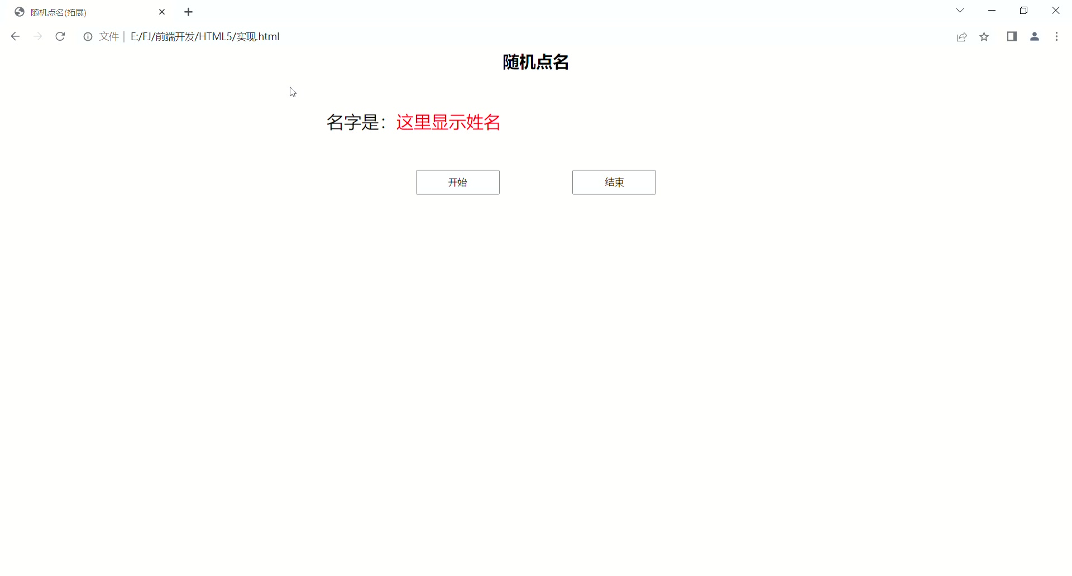The height and width of the screenshot is (576, 1072).
Task: Open the user profile icon
Action: pos(1034,37)
